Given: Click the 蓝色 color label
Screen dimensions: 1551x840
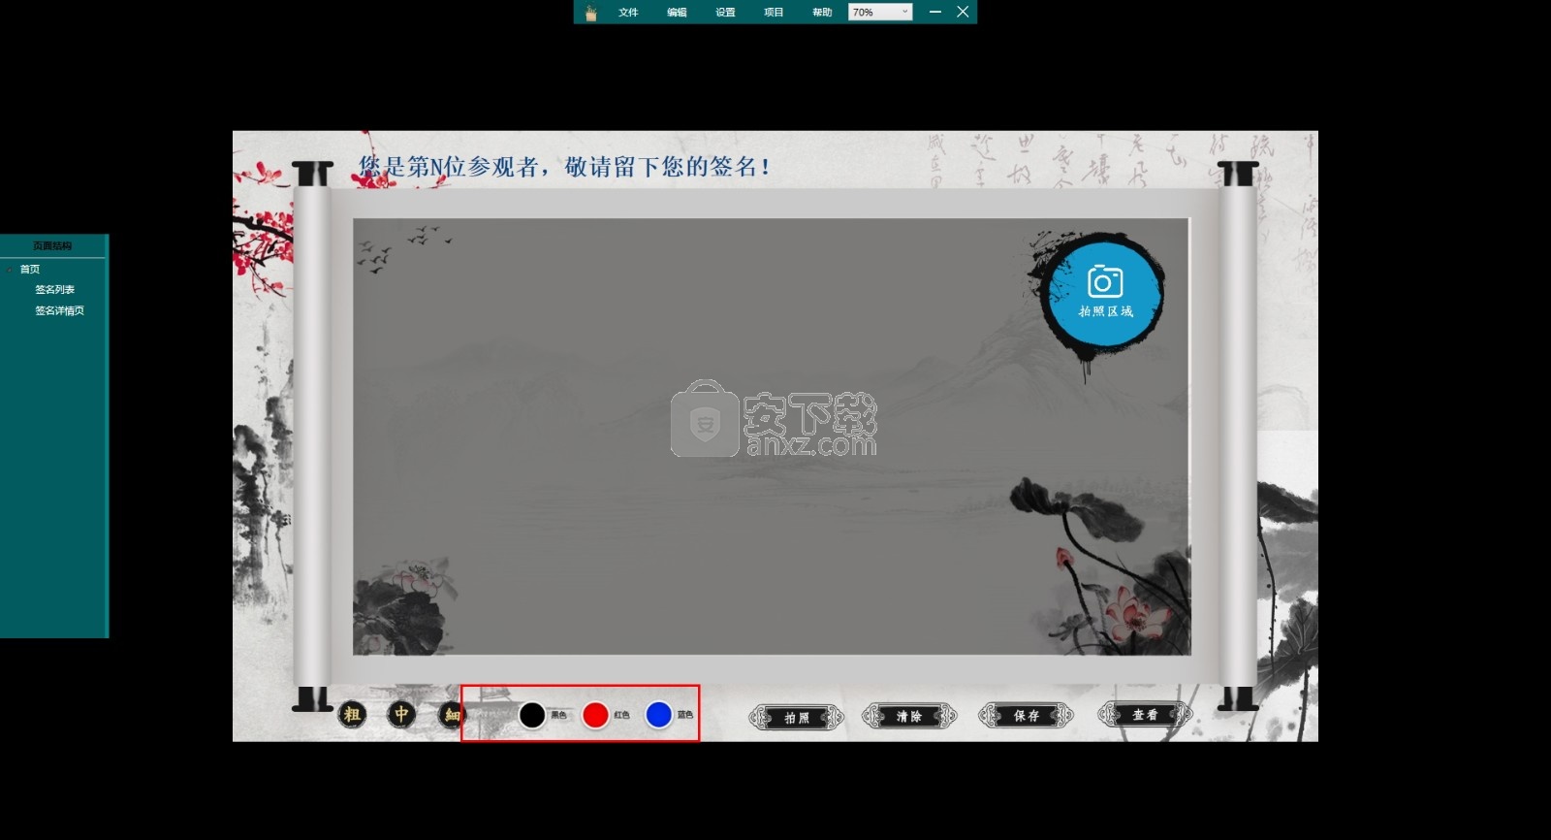Looking at the screenshot, I should point(685,715).
